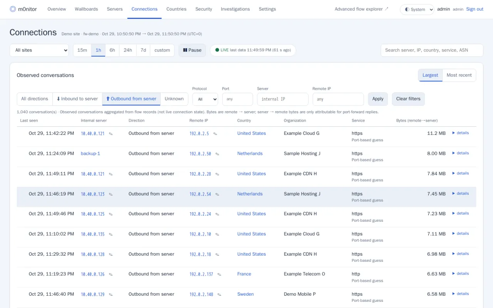493x308 pixels.
Task: Select the 24h time range
Action: (128, 50)
